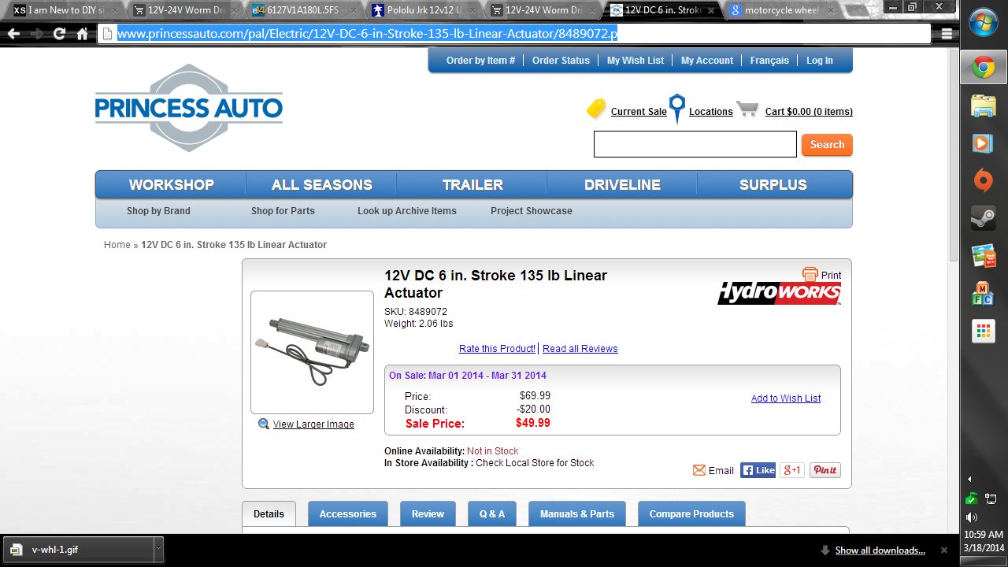Open the Current Sale link
Viewport: 1008px width, 567px height.
pyautogui.click(x=639, y=112)
